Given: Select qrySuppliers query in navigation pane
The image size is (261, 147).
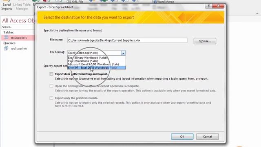Looking at the screenshot, I should 18,49.
